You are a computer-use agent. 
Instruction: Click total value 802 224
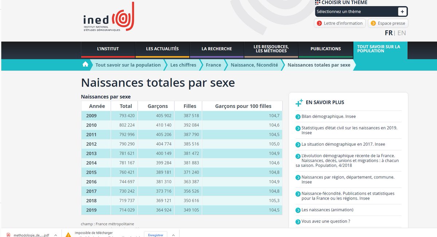(x=127, y=125)
